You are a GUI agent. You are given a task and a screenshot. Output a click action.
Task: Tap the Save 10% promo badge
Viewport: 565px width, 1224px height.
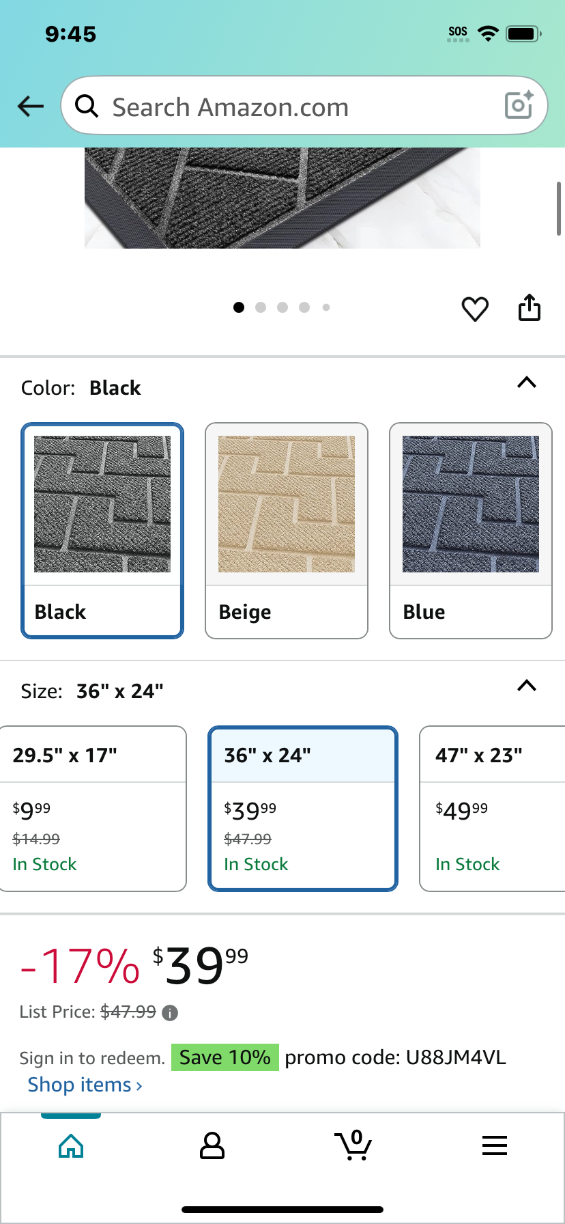pyautogui.click(x=225, y=1057)
